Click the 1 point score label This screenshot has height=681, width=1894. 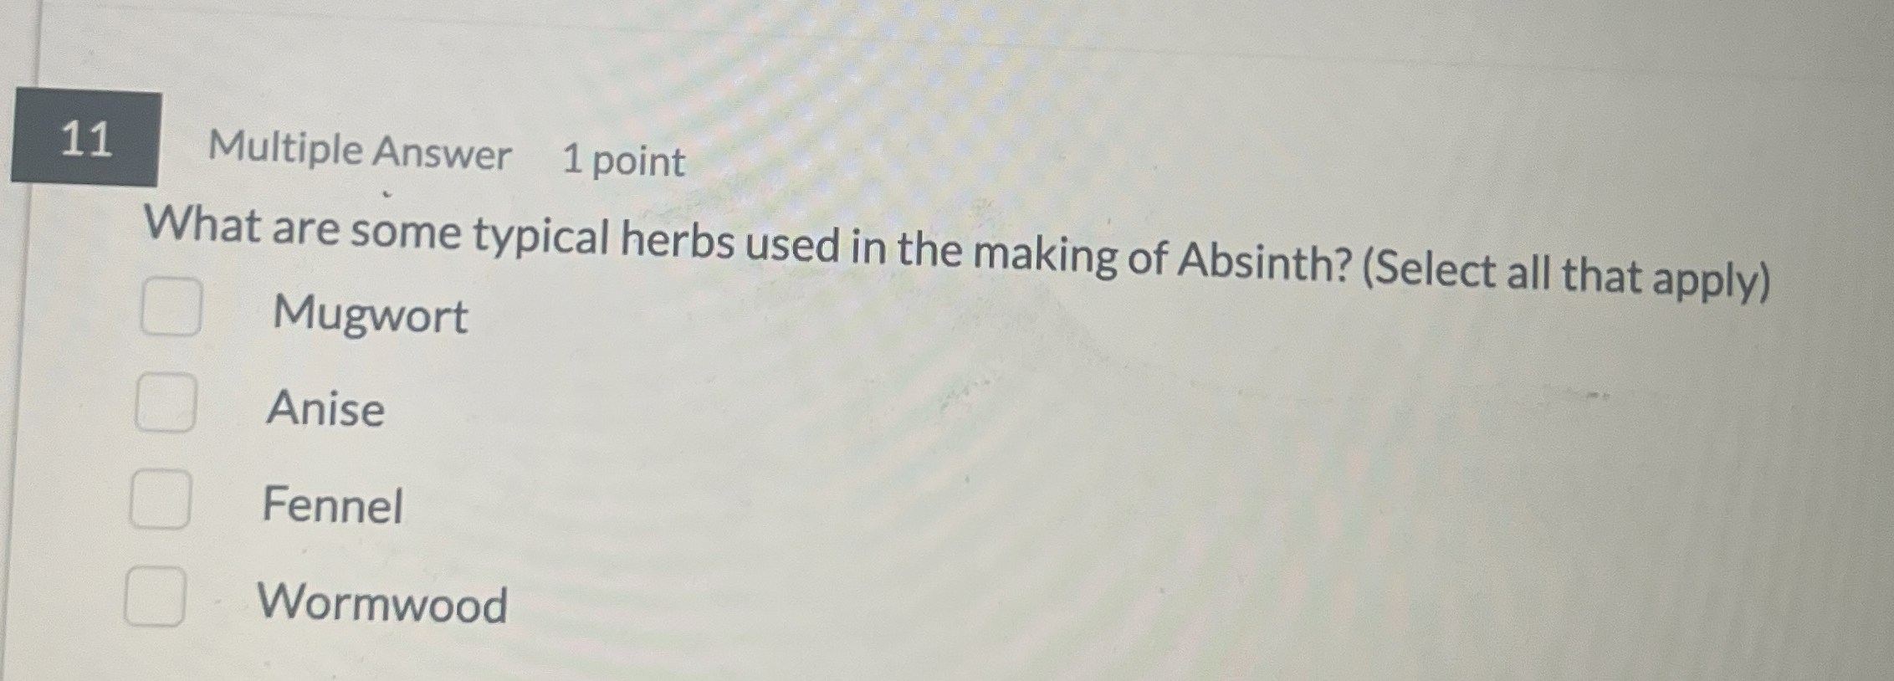click(x=624, y=160)
